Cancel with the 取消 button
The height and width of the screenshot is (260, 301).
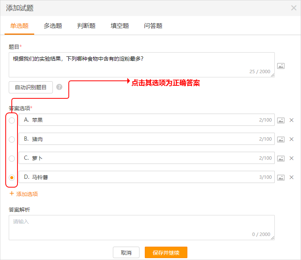tap(126, 252)
